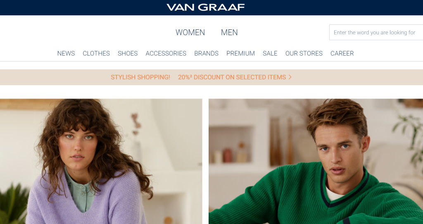Open the BRANDS menu
Image resolution: width=423 pixels, height=224 pixels.
(207, 53)
